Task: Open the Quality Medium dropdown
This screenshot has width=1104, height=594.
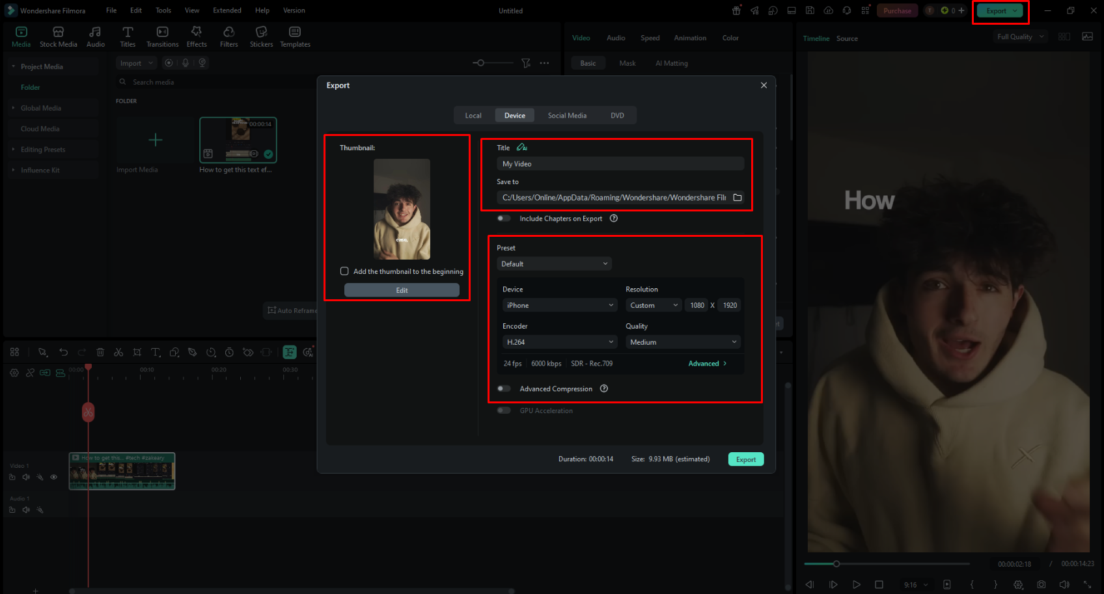Action: tap(683, 342)
